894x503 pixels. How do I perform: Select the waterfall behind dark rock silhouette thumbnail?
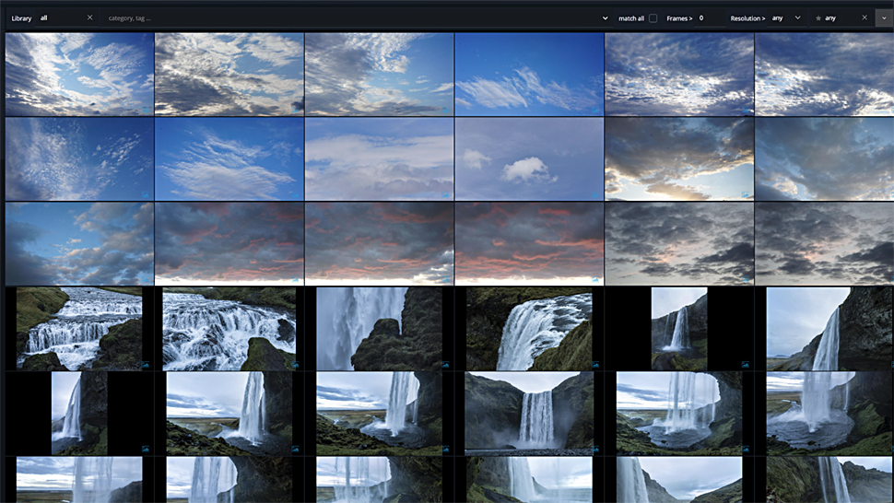point(379,329)
